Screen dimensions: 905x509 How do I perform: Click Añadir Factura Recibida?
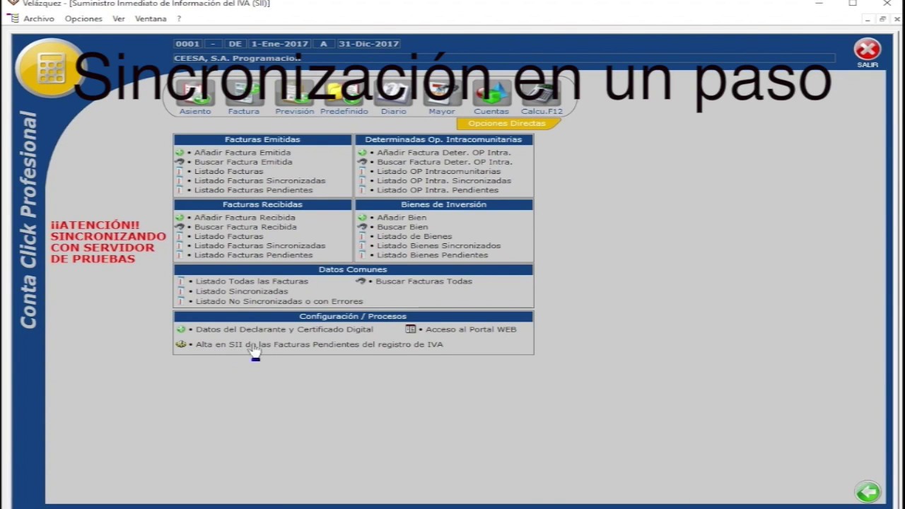(245, 218)
